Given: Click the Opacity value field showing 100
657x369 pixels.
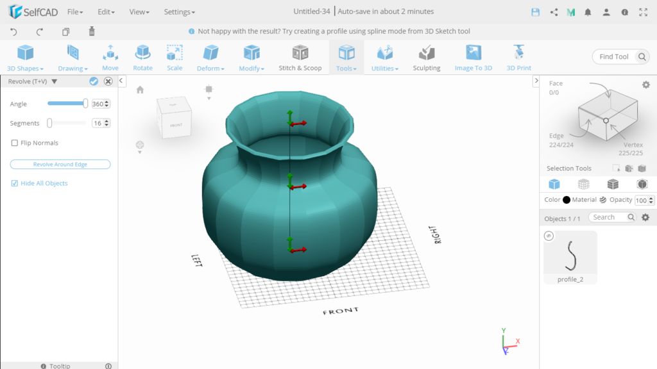Looking at the screenshot, I should 644,201.
